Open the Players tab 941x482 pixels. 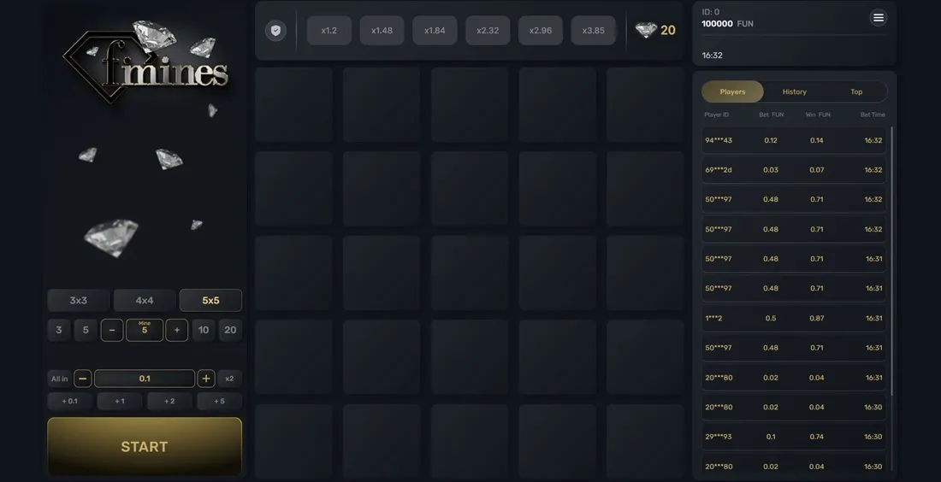coord(733,91)
